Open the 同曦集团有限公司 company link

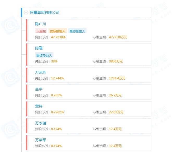45,12
